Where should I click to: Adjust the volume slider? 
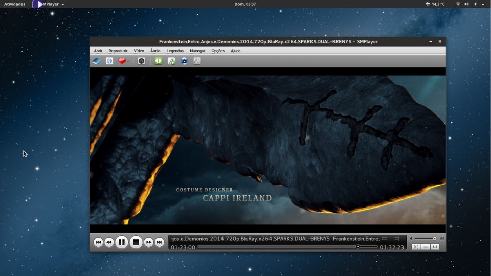426,239
